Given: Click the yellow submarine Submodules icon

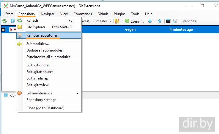Looking at the screenshot, I should 20,44.
